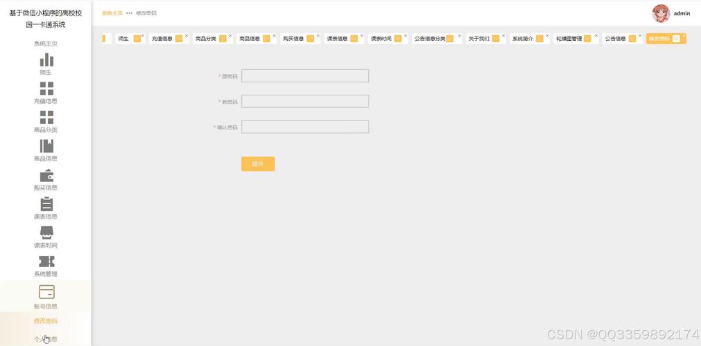
Task: Close the 商品信息 tab
Action: click(x=274, y=35)
